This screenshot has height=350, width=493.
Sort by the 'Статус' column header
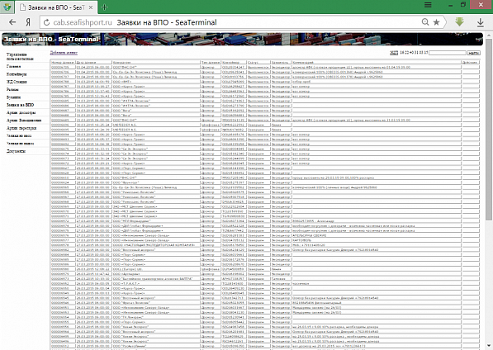point(258,63)
